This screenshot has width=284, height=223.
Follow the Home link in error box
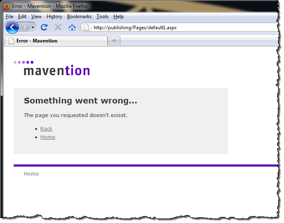pos(48,137)
